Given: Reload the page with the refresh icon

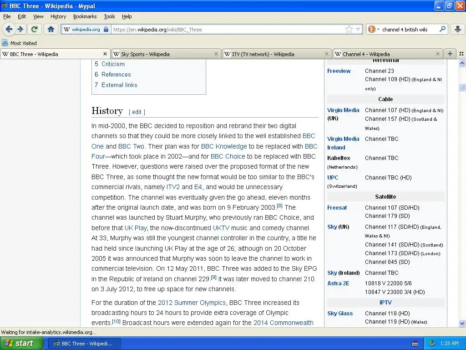Looking at the screenshot, I should [35, 29].
